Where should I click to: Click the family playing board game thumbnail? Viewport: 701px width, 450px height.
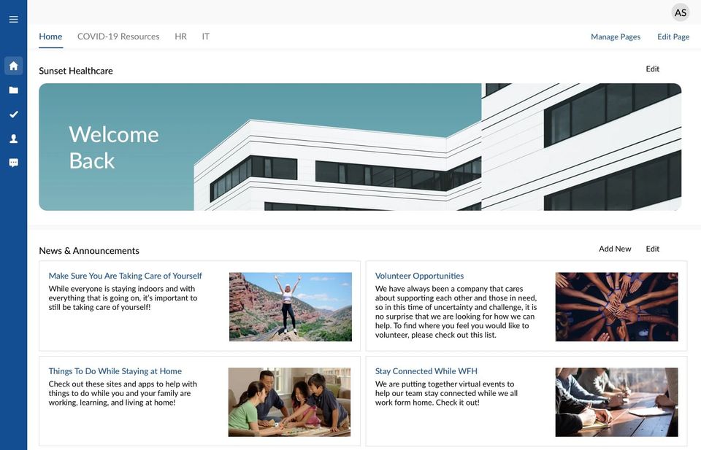290,402
